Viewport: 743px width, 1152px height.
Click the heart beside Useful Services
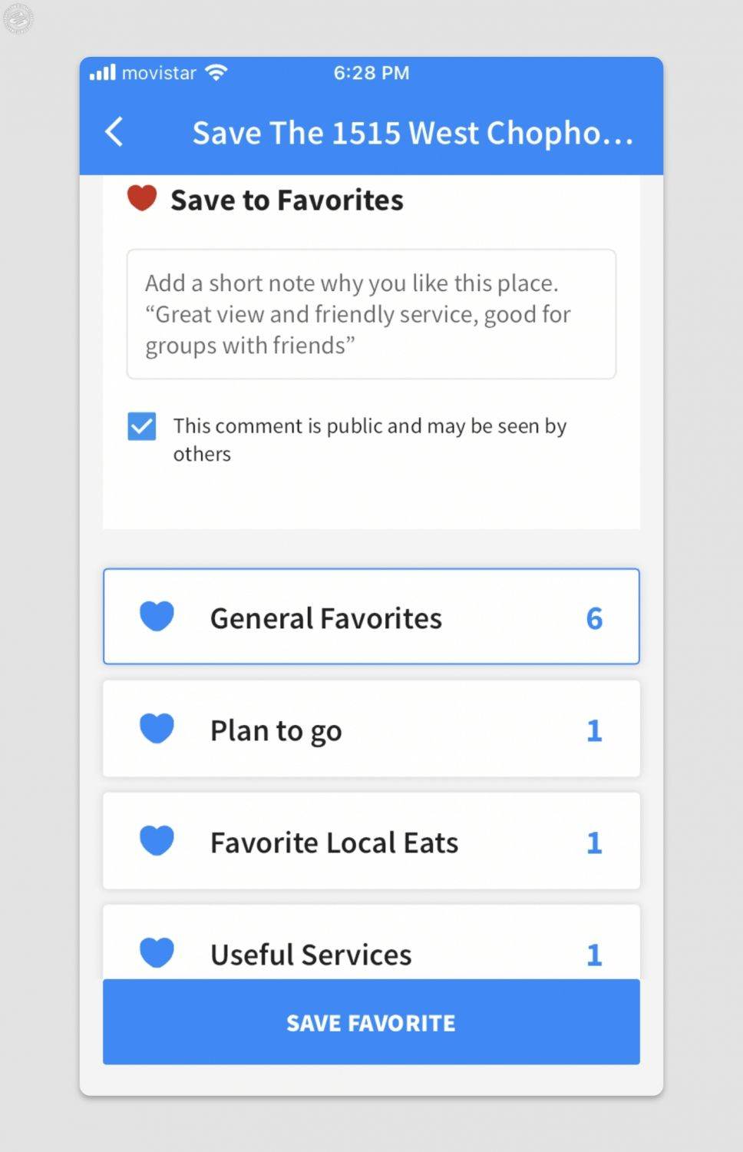pos(156,952)
